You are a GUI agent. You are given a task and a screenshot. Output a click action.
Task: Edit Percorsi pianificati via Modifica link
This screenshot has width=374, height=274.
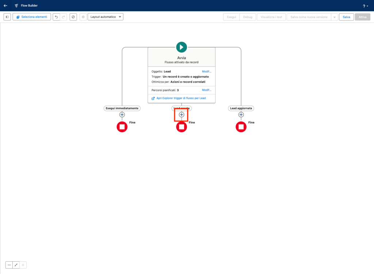[206, 90]
